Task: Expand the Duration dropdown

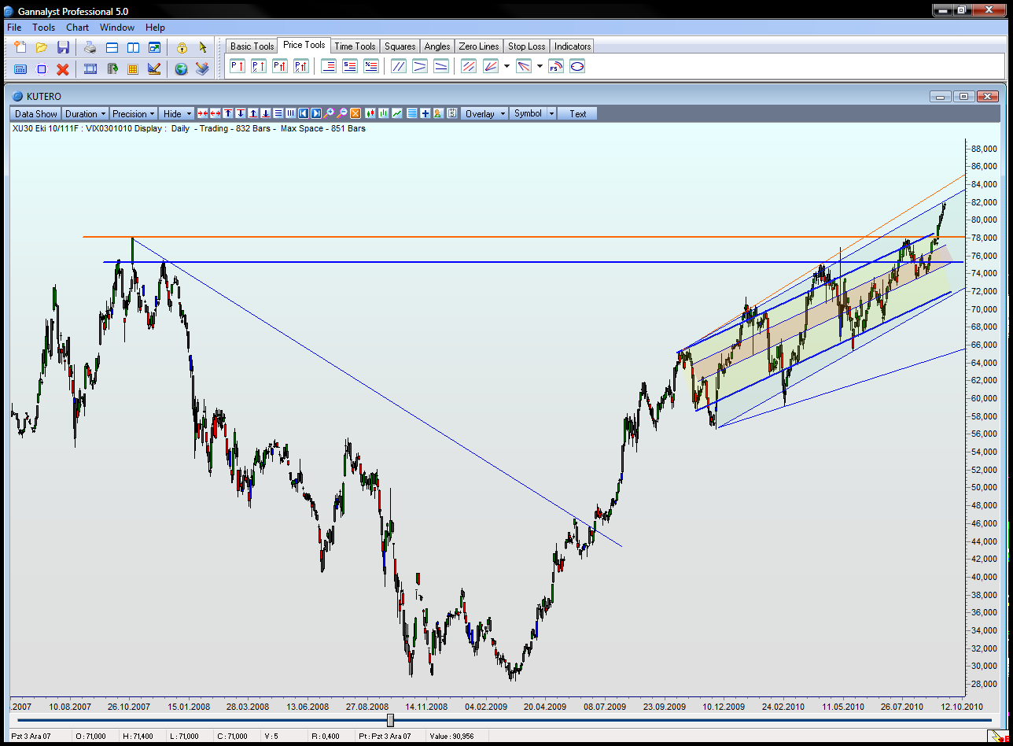Action: (x=85, y=113)
